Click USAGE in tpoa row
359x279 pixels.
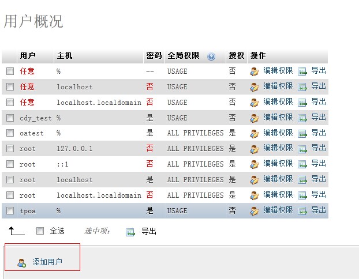tap(177, 211)
